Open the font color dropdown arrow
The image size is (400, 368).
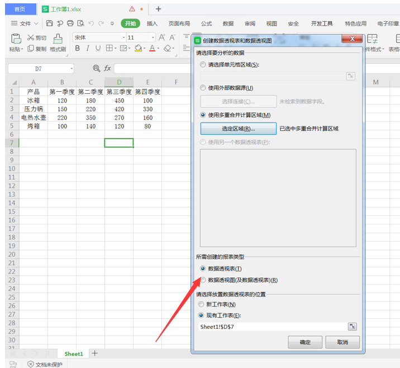point(158,48)
